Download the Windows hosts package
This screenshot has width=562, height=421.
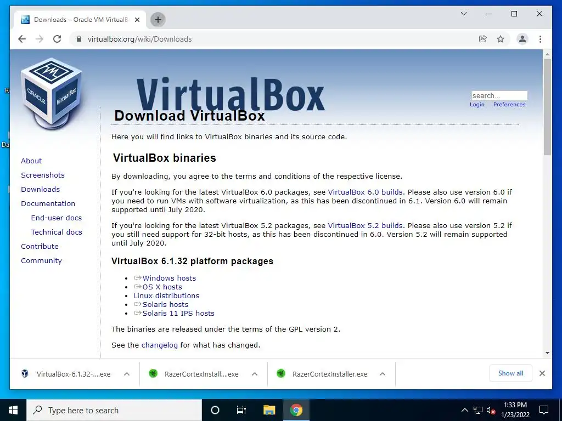169,278
